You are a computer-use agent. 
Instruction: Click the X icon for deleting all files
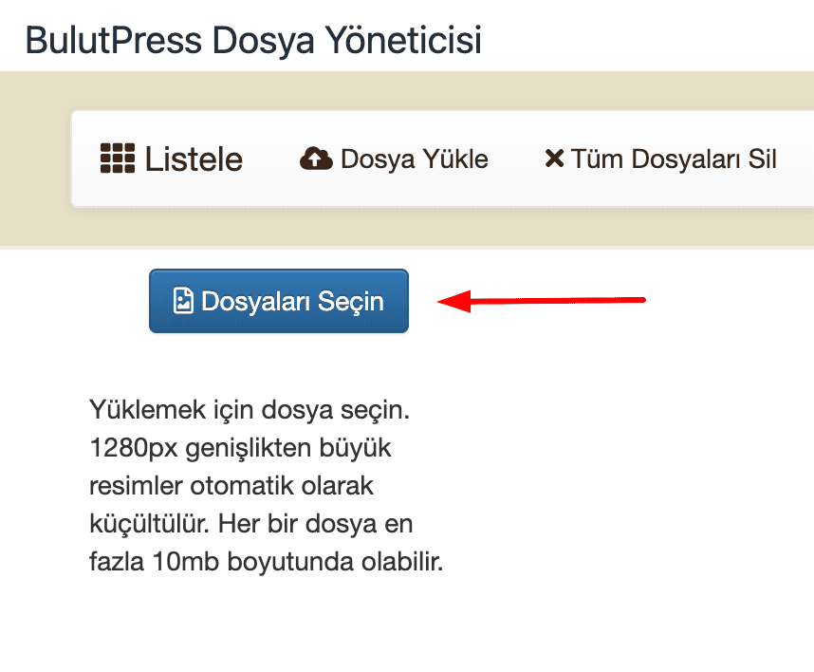[555, 159]
